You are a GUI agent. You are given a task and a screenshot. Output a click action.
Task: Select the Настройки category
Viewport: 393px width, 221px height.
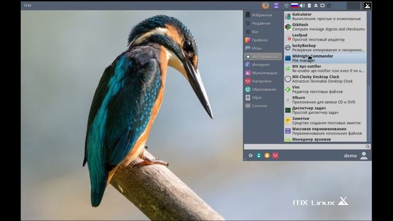coord(263,81)
